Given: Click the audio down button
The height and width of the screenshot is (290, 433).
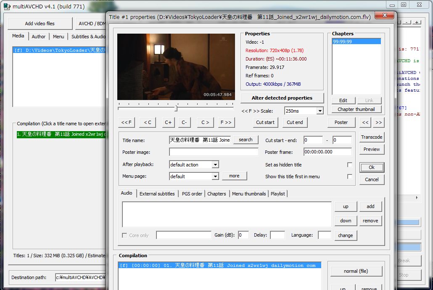Looking at the screenshot, I should point(346,221).
